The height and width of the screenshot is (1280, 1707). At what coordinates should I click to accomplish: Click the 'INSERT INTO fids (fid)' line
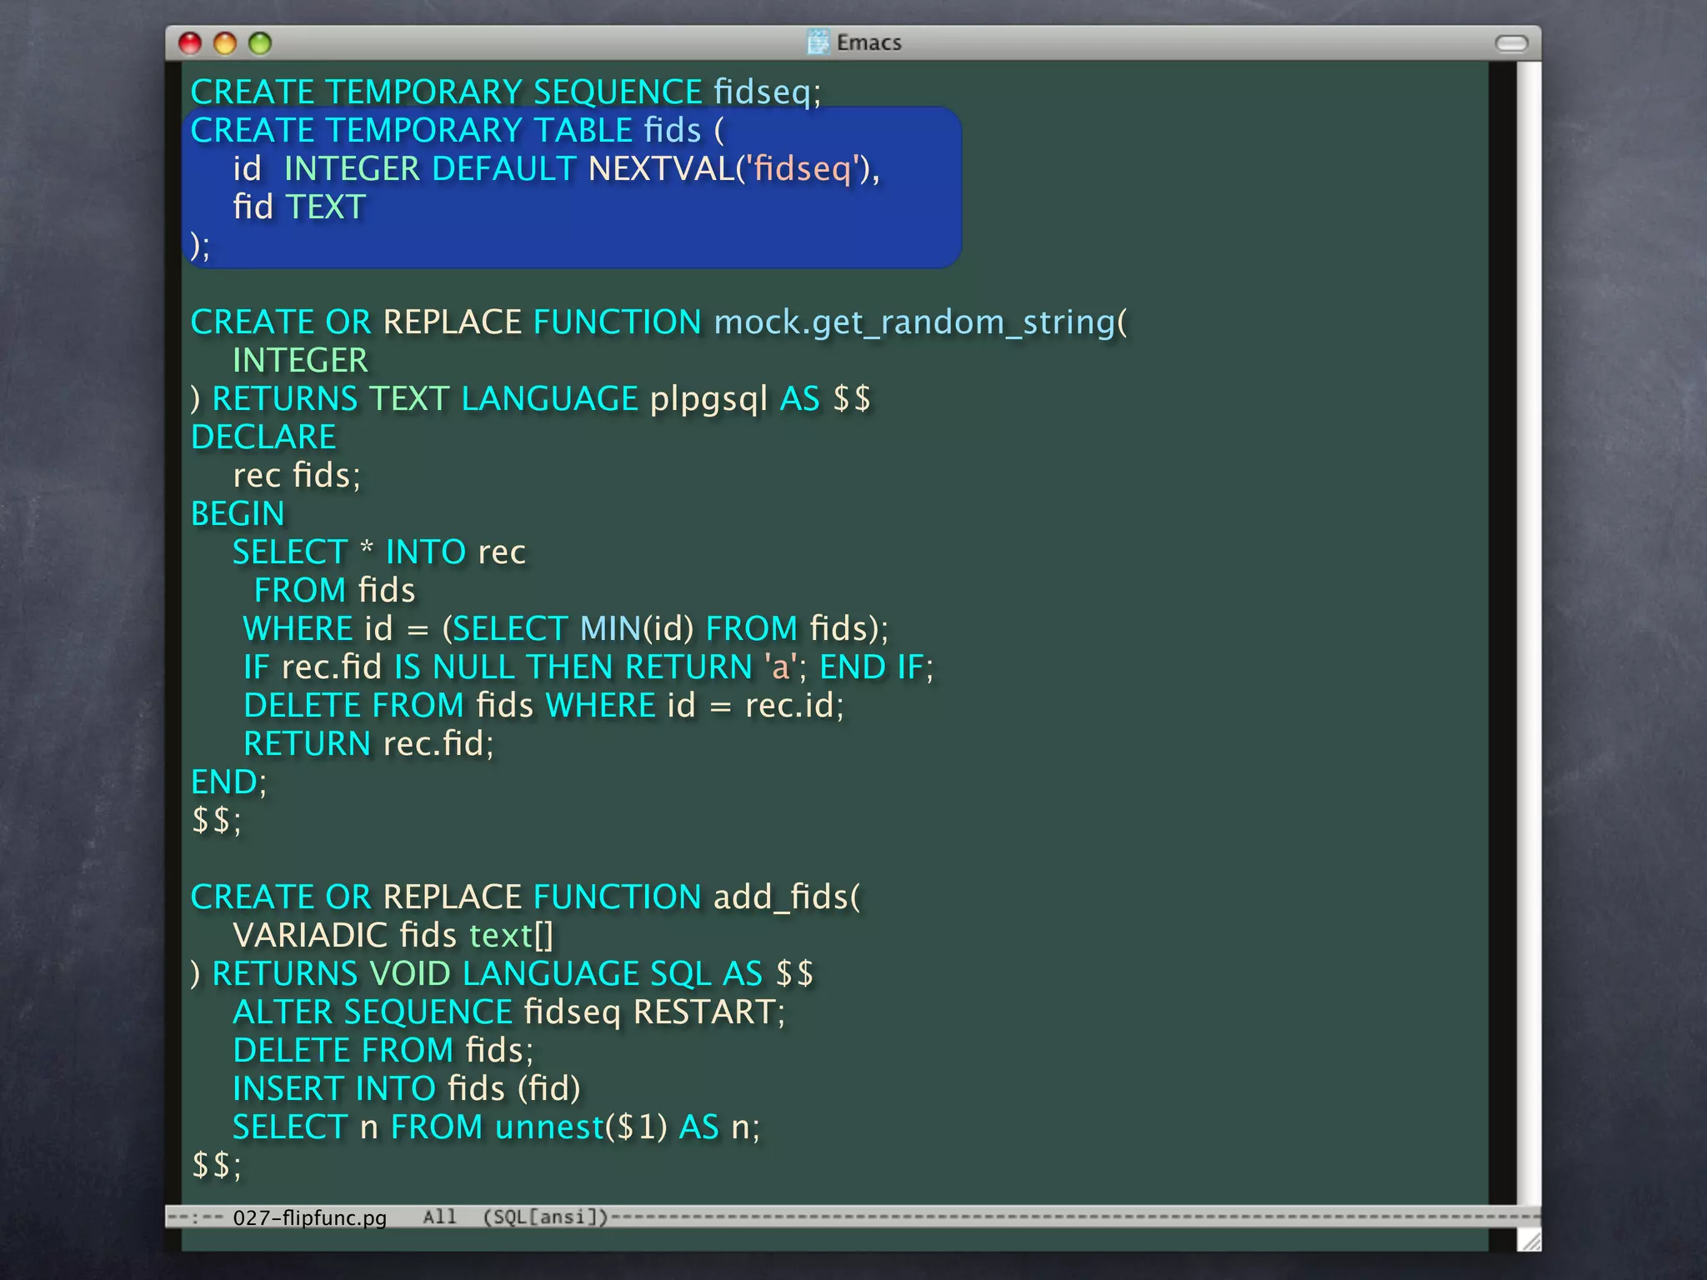407,1088
